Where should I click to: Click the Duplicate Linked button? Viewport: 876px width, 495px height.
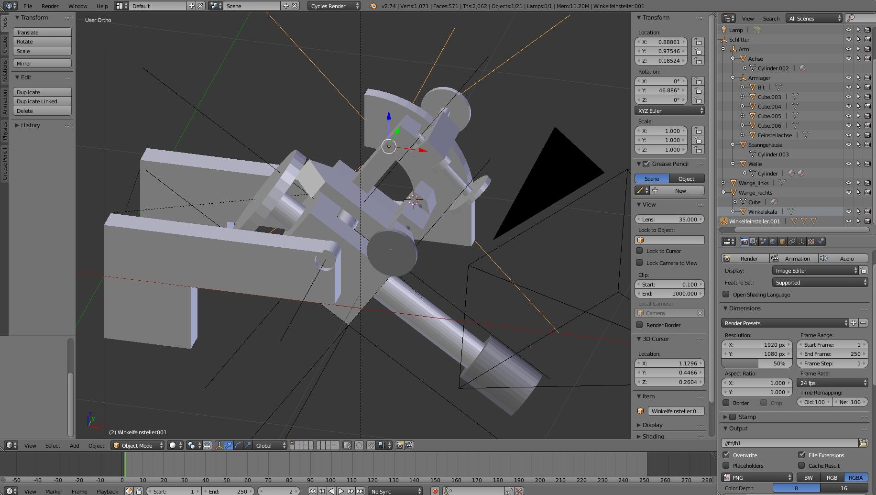click(42, 101)
